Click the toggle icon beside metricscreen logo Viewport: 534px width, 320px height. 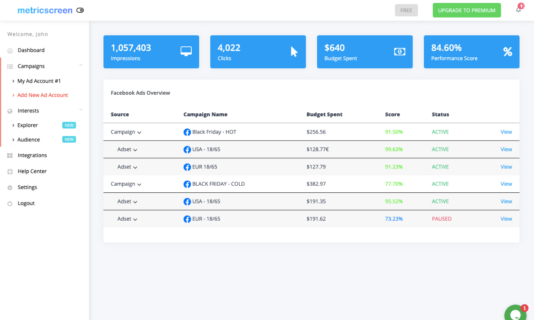[80, 10]
